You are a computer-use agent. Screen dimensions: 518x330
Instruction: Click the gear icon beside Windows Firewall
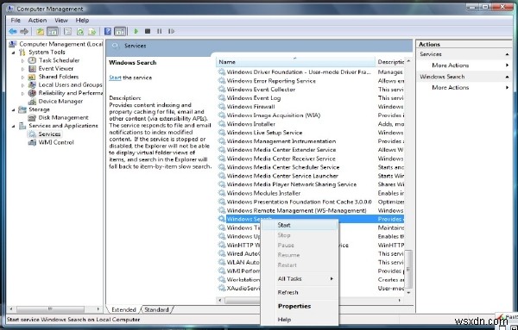[x=222, y=107]
